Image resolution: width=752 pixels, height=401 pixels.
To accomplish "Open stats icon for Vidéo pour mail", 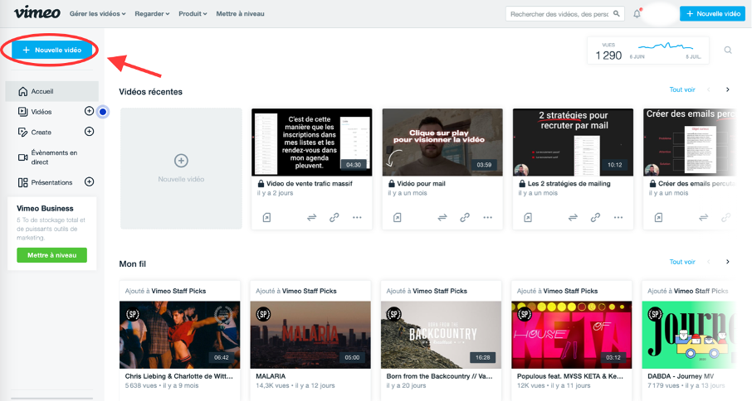I will click(x=397, y=218).
